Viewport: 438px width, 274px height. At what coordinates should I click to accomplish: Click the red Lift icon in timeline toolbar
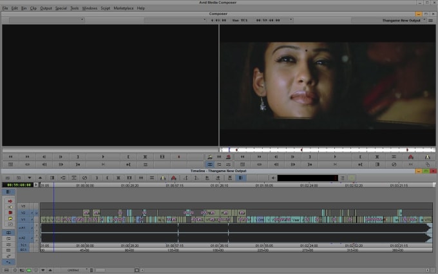tap(174, 178)
